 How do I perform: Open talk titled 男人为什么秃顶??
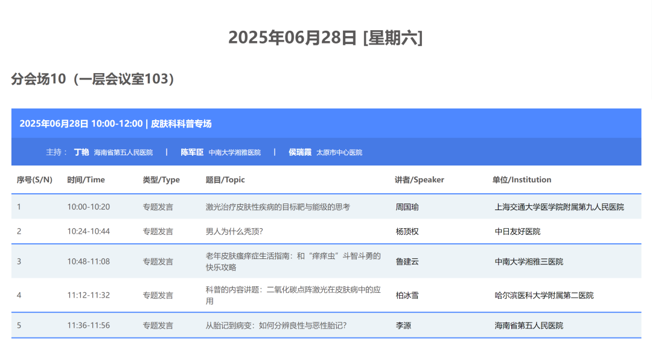tap(235, 231)
